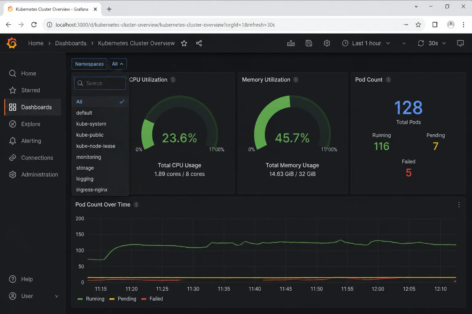Image resolution: width=472 pixels, height=314 pixels.
Task: Toggle kiosk TV mode icon
Action: [460, 43]
